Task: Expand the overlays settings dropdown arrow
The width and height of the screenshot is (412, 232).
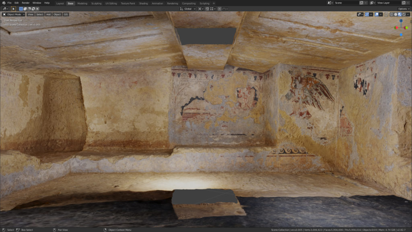Action: 381,14
